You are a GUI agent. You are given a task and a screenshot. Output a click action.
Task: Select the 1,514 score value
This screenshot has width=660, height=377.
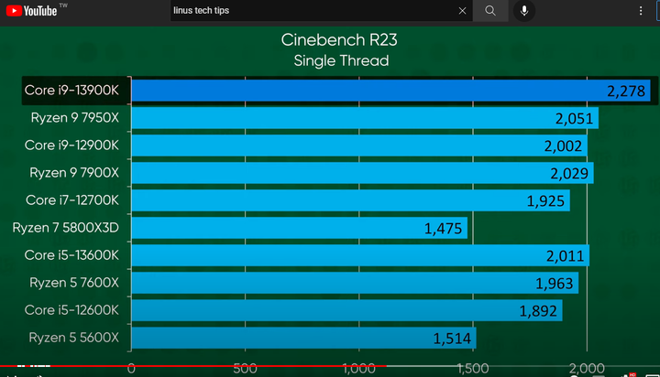[452, 339]
